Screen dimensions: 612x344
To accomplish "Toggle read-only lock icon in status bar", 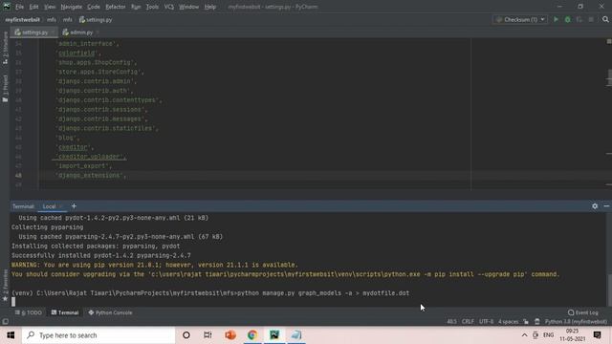I will [x=526, y=322].
